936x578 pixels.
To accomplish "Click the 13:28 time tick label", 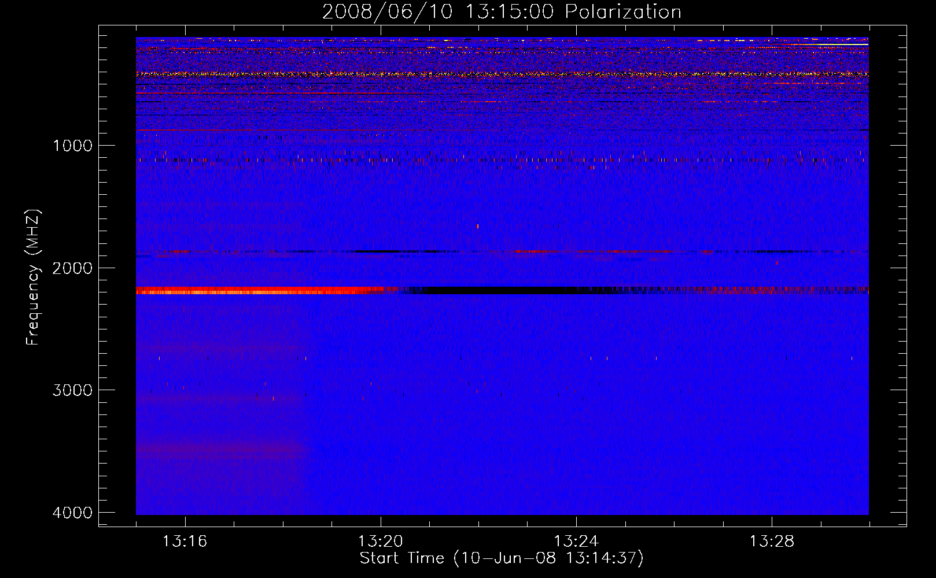I will tap(772, 542).
